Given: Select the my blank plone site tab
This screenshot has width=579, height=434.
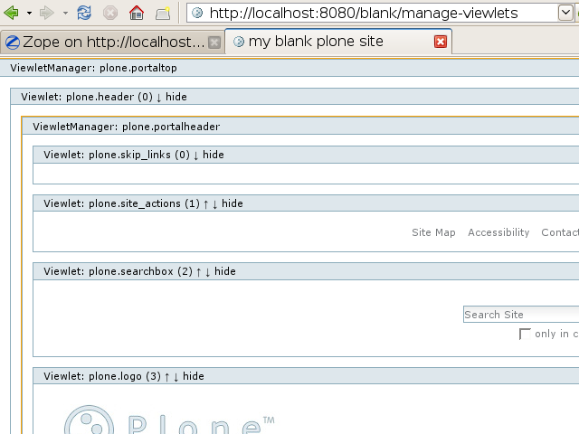Looking at the screenshot, I should (337, 42).
